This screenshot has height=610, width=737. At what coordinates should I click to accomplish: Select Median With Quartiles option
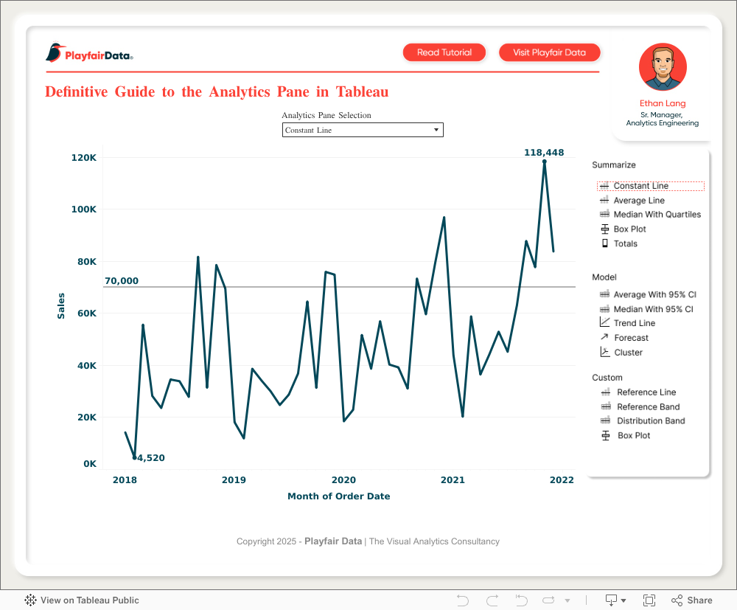tap(657, 215)
